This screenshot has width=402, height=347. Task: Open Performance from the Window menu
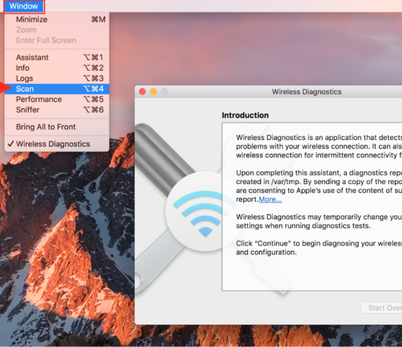click(x=57, y=99)
